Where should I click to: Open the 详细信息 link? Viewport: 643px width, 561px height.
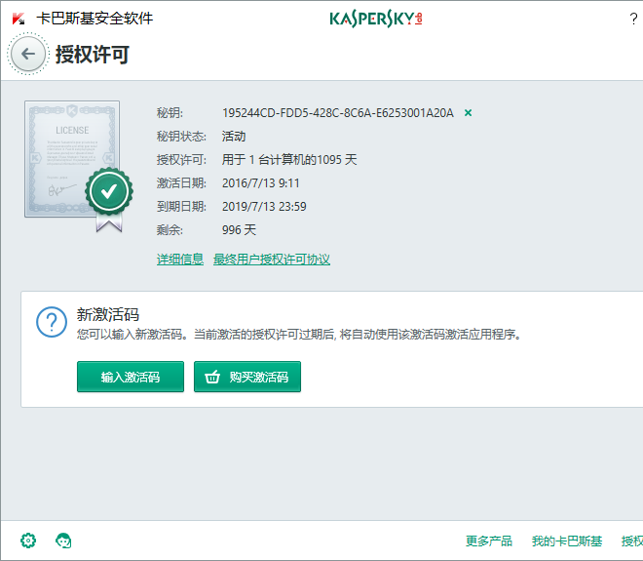pos(180,260)
